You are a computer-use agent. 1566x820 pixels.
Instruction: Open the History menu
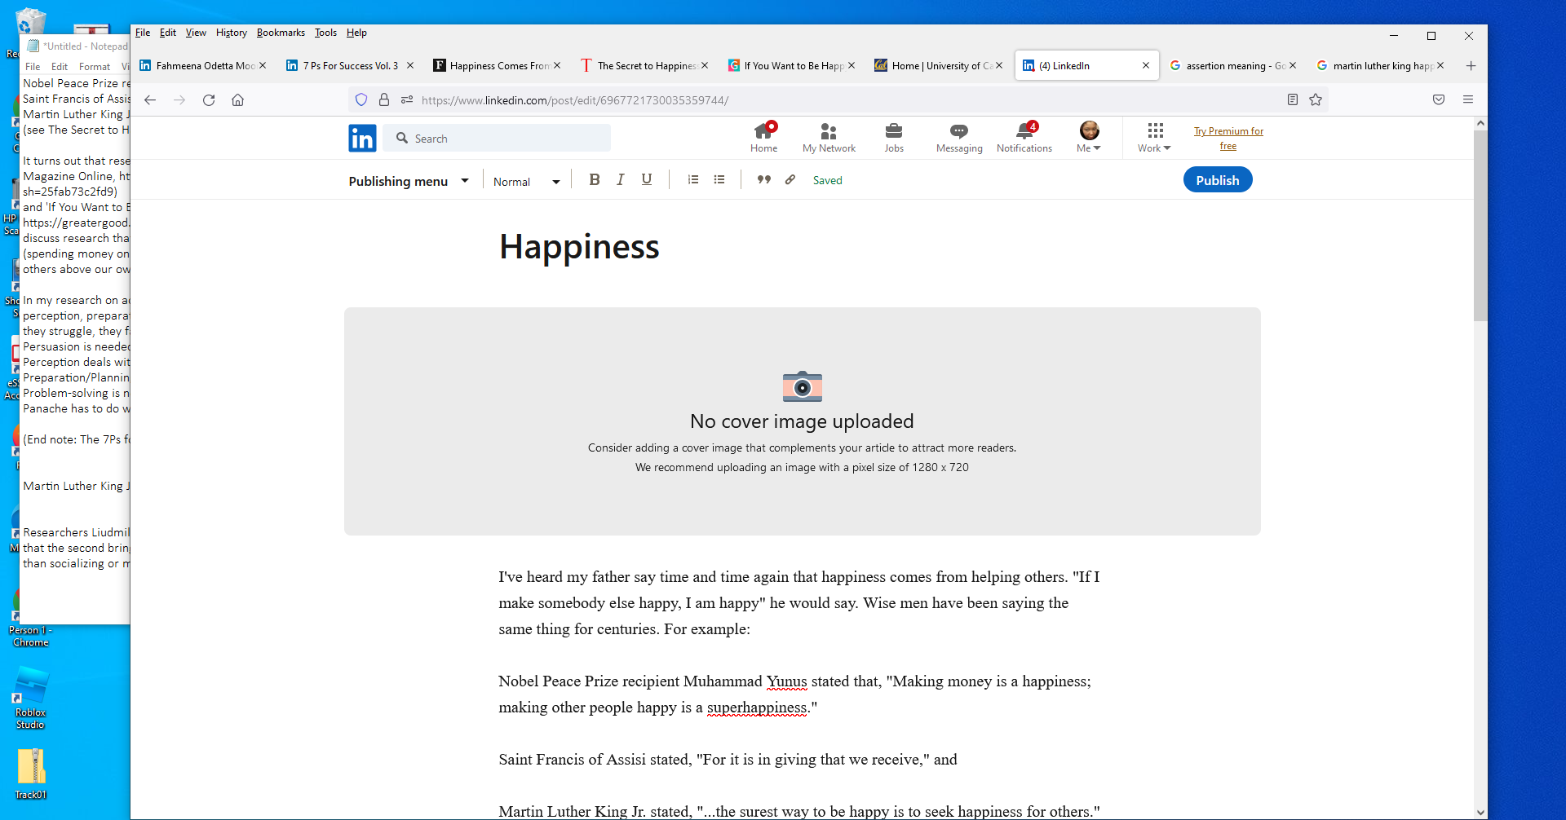(x=232, y=33)
